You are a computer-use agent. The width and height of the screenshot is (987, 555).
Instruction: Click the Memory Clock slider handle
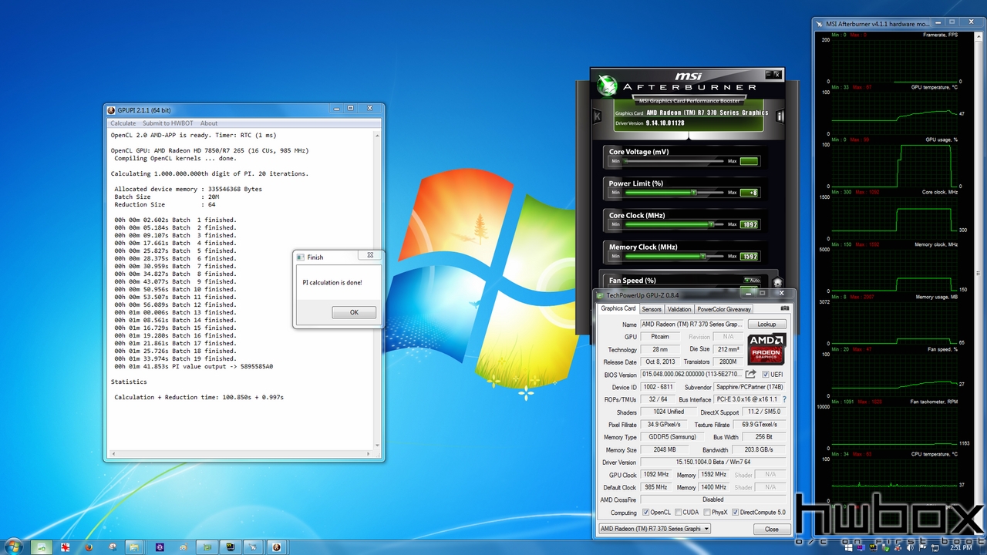point(702,256)
